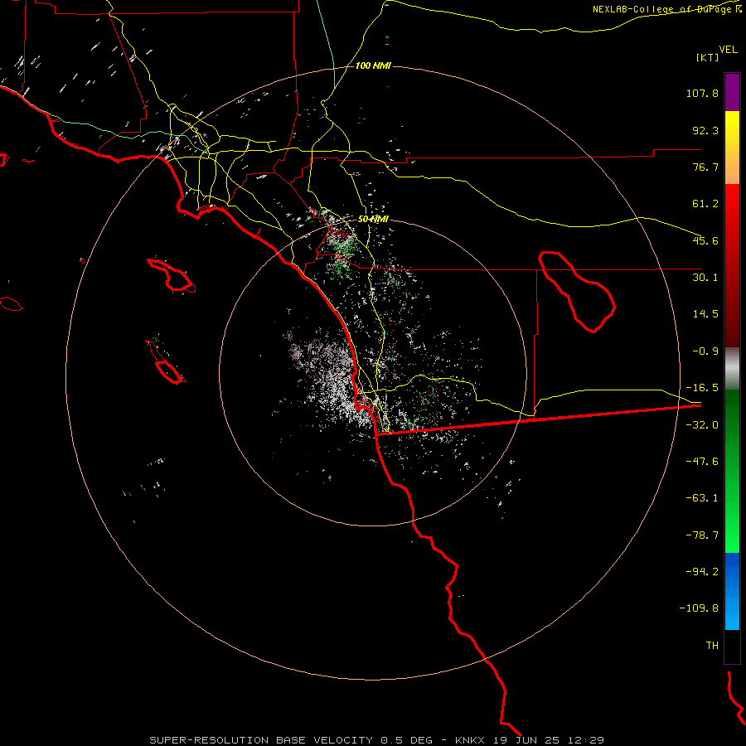The width and height of the screenshot is (746, 746).
Task: Select the purple segment of velocity color bar
Action: pyautogui.click(x=732, y=92)
